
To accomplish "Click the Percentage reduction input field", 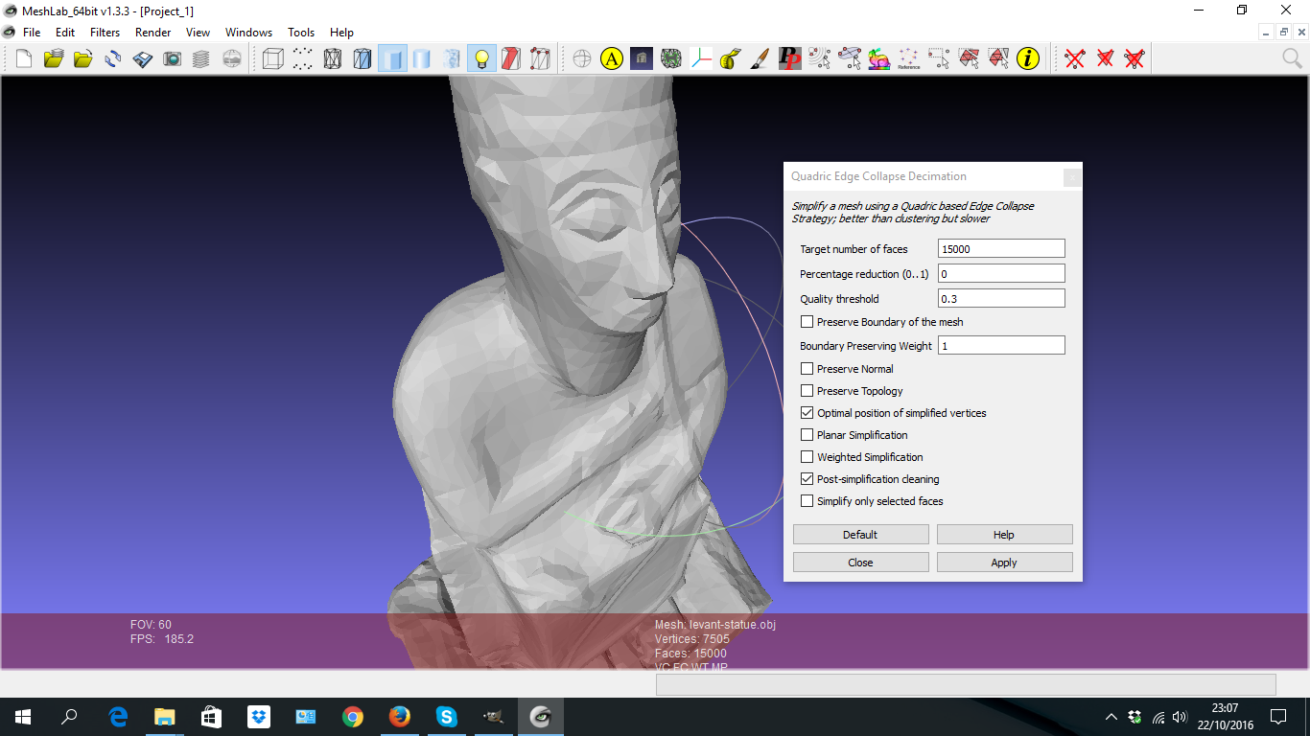I will (x=1001, y=274).
